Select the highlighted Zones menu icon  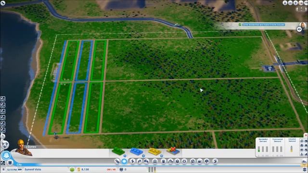[x=124, y=161]
